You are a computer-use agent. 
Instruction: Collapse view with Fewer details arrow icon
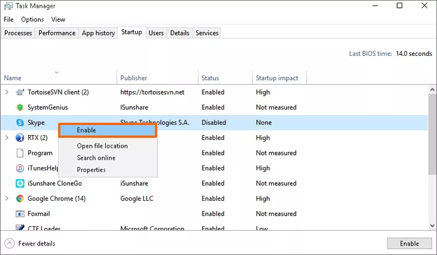coord(9,243)
